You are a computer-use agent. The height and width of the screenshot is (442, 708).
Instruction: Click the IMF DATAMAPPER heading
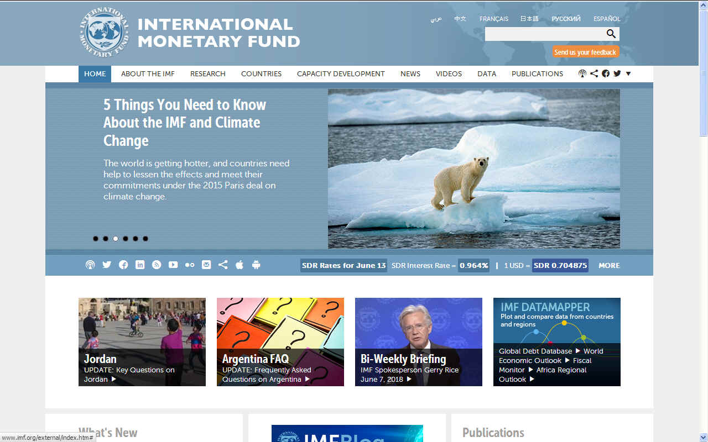pyautogui.click(x=545, y=307)
